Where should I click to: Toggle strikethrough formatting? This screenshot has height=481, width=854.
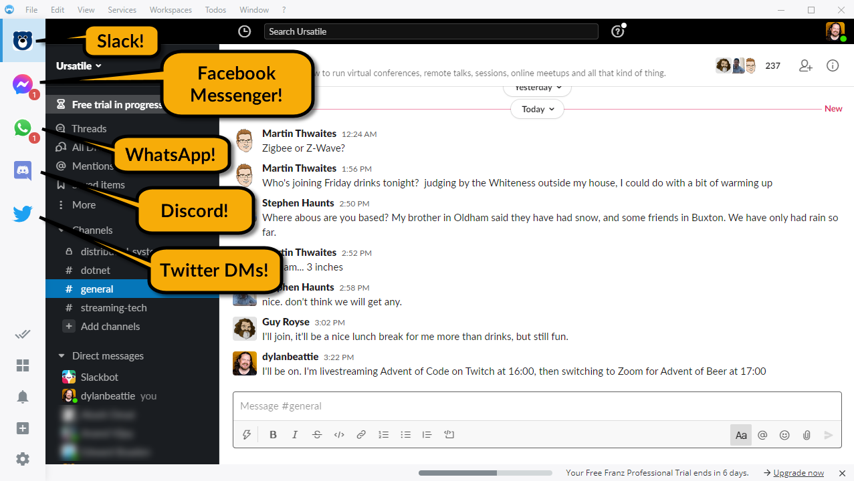click(x=317, y=435)
